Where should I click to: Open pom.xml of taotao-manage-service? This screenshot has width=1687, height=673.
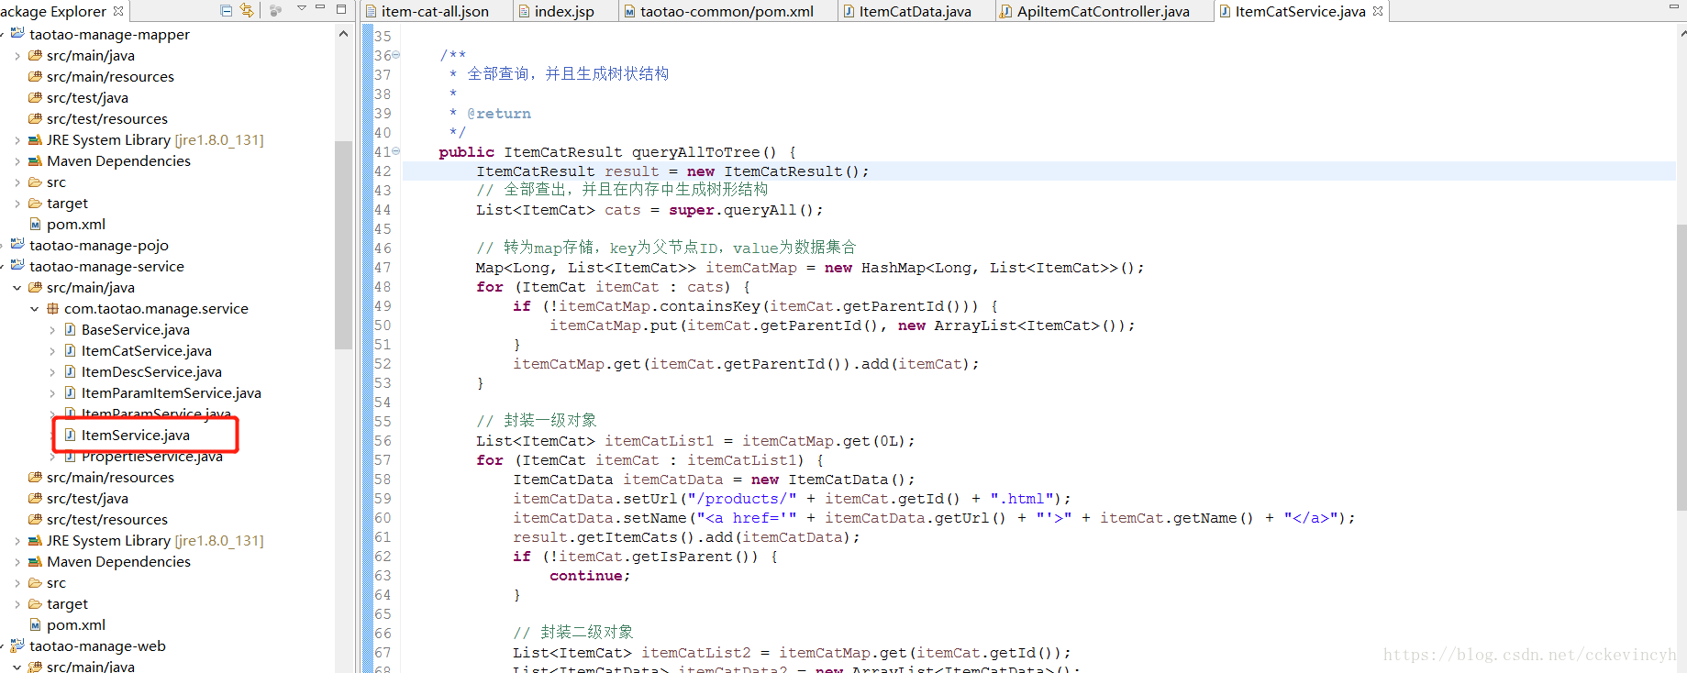coord(76,625)
